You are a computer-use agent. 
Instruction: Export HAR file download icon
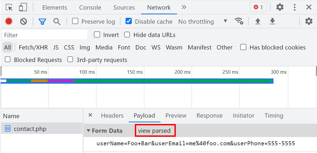click(272, 21)
